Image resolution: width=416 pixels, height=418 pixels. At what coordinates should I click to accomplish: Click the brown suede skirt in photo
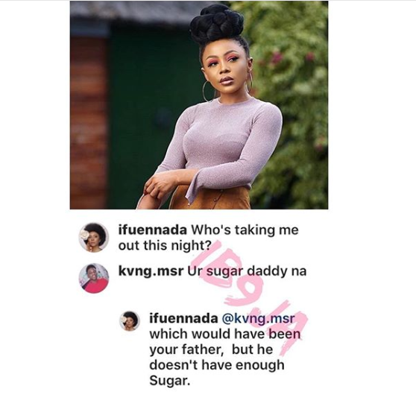[x=211, y=199]
